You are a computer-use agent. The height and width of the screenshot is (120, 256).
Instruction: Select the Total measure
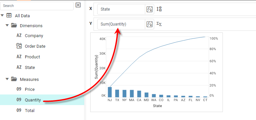30,110
